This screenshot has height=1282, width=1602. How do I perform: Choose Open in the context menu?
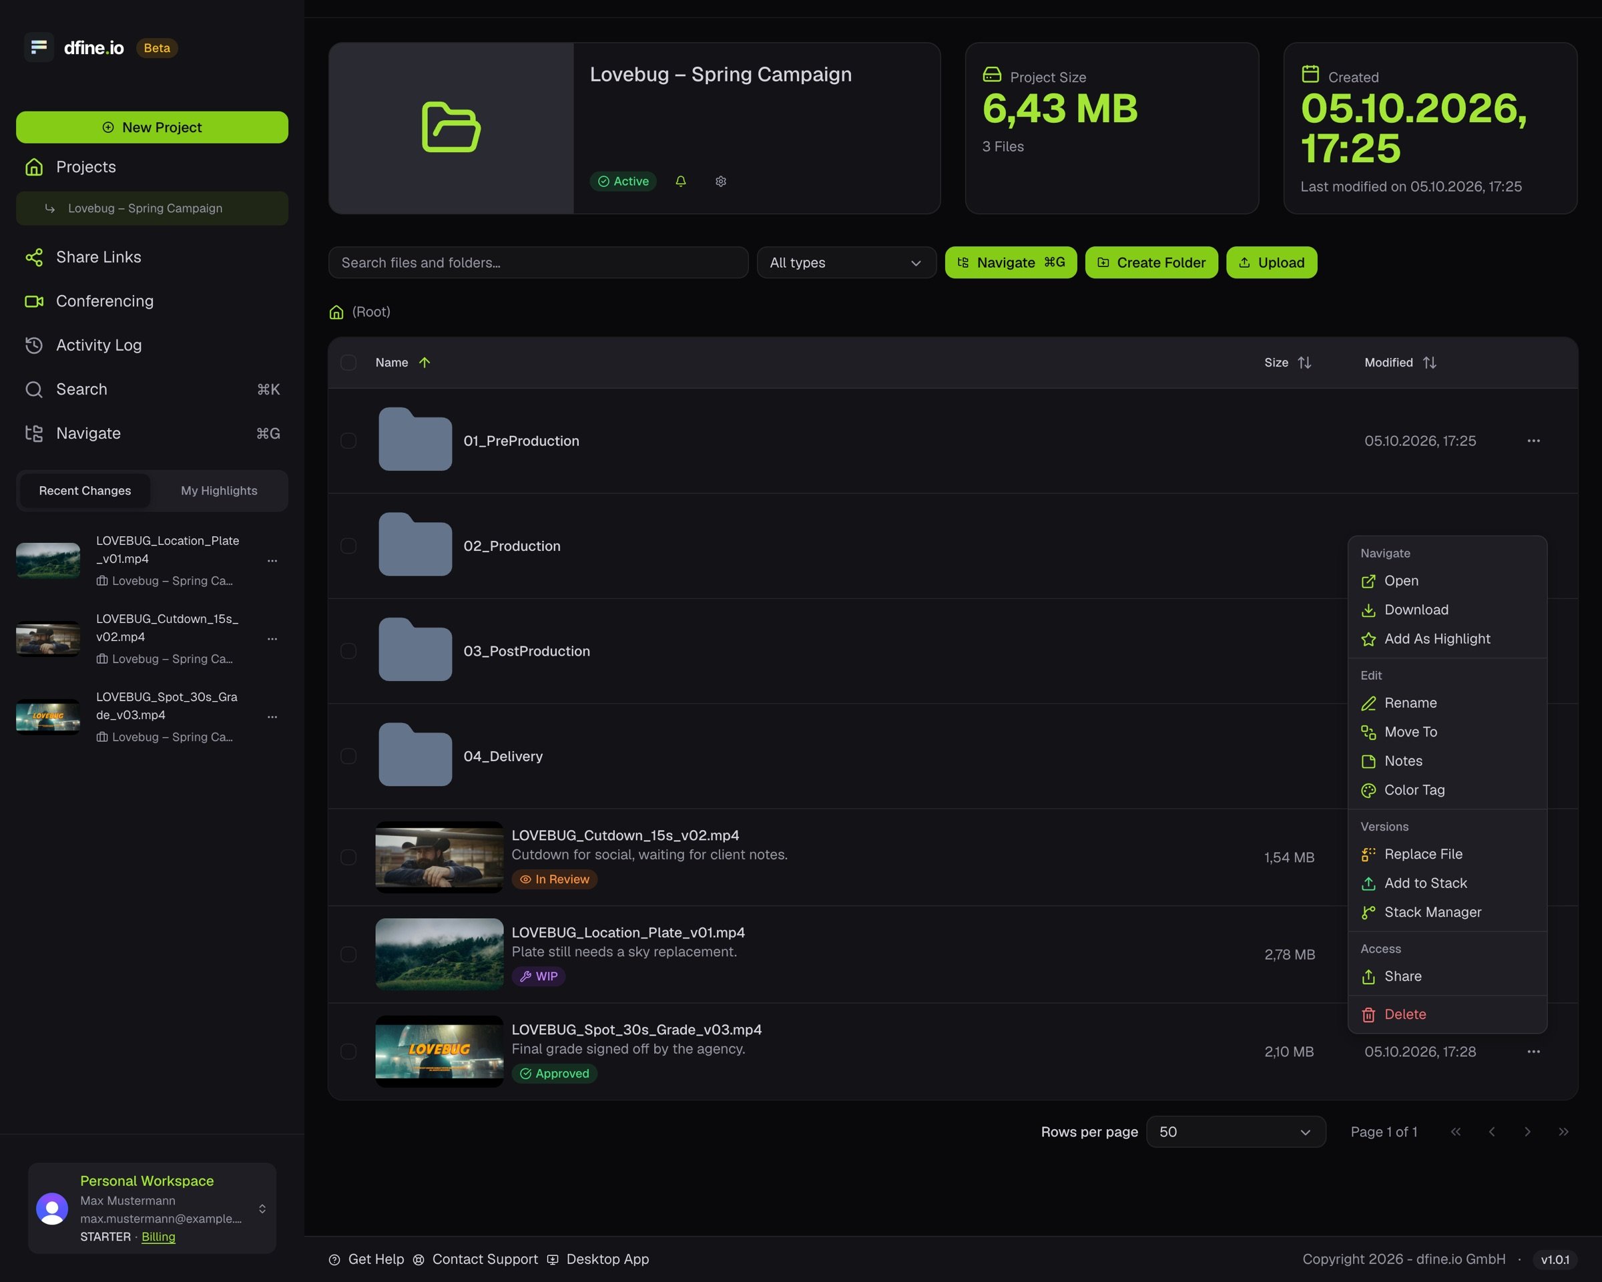click(1446, 580)
